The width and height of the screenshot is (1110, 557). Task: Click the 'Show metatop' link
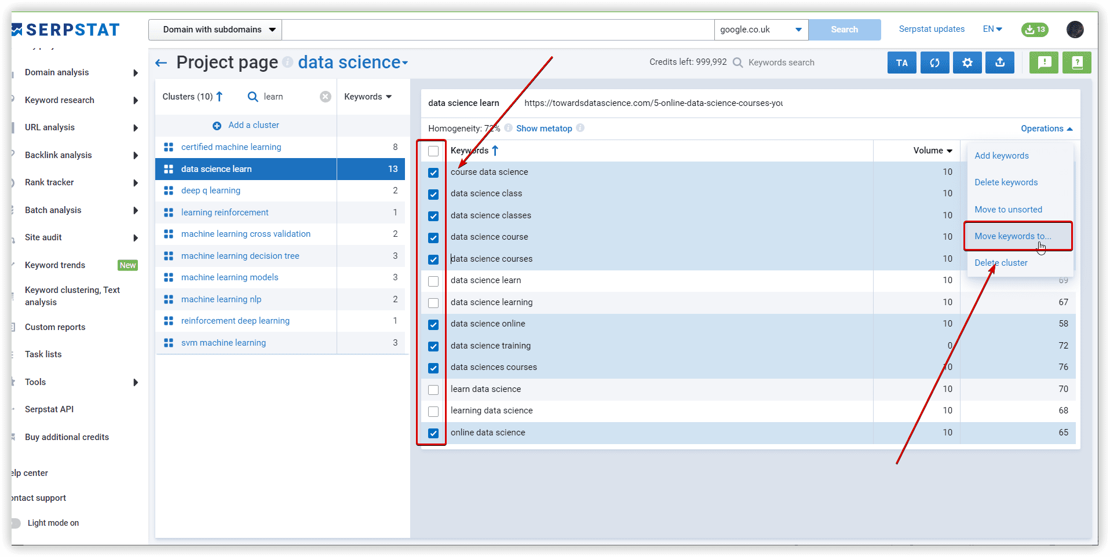[543, 129]
